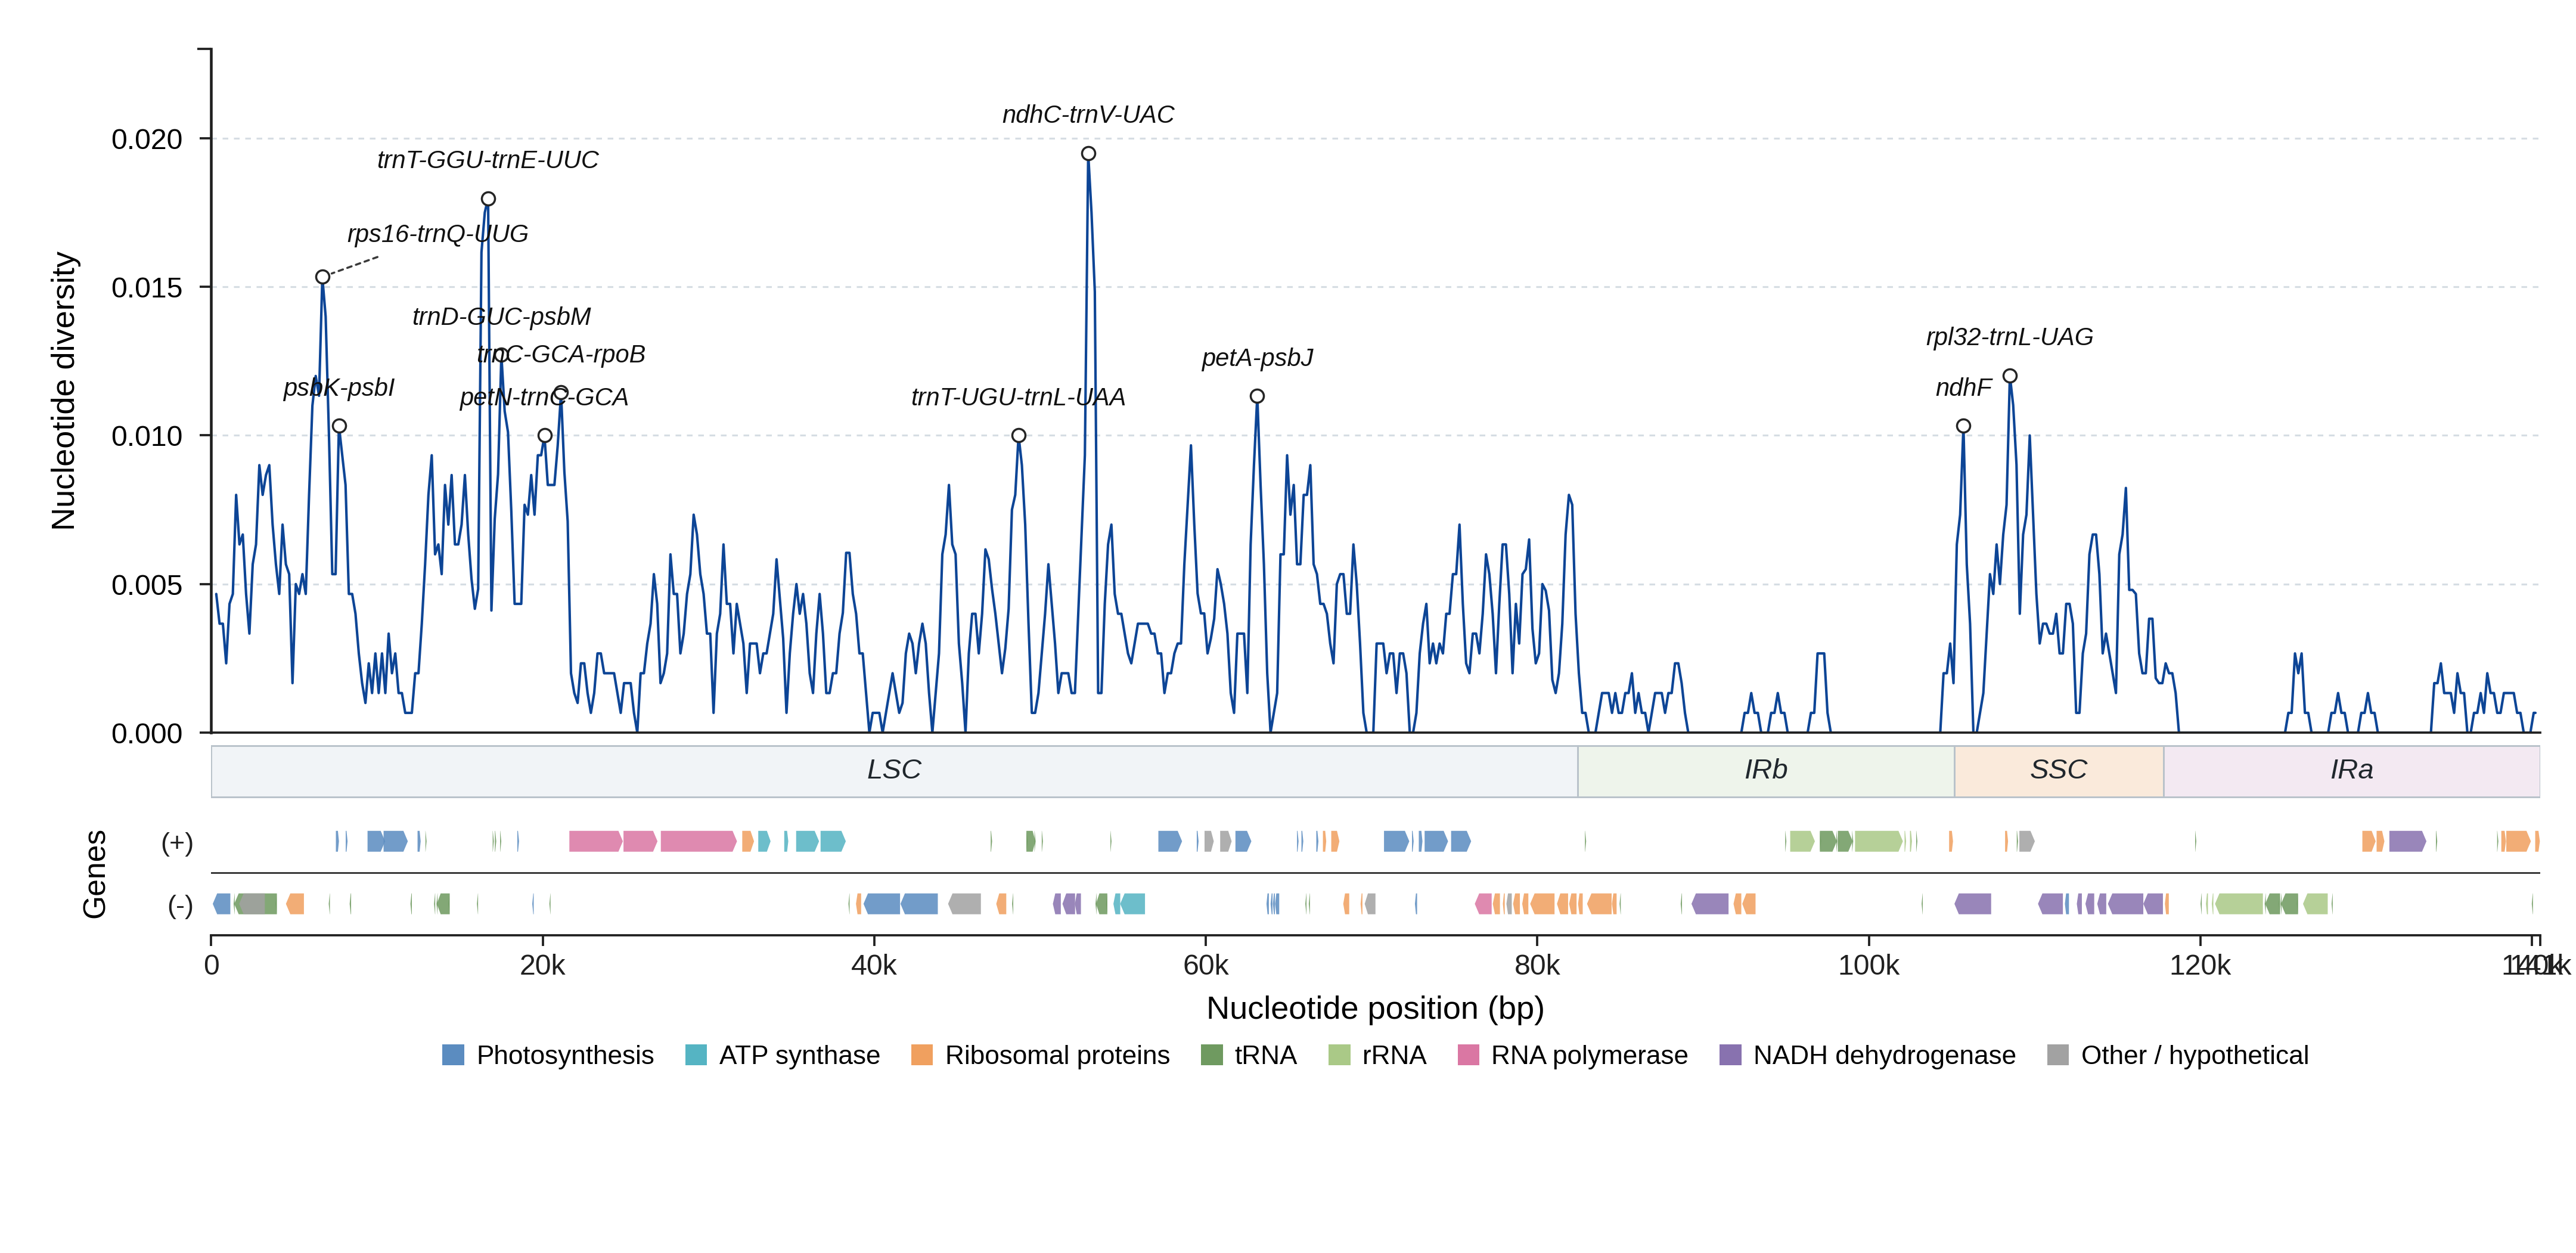This screenshot has width=2576, height=1253.
Task: Select the ndhC-trnV-UAC peak marker
Action: tap(1088, 154)
